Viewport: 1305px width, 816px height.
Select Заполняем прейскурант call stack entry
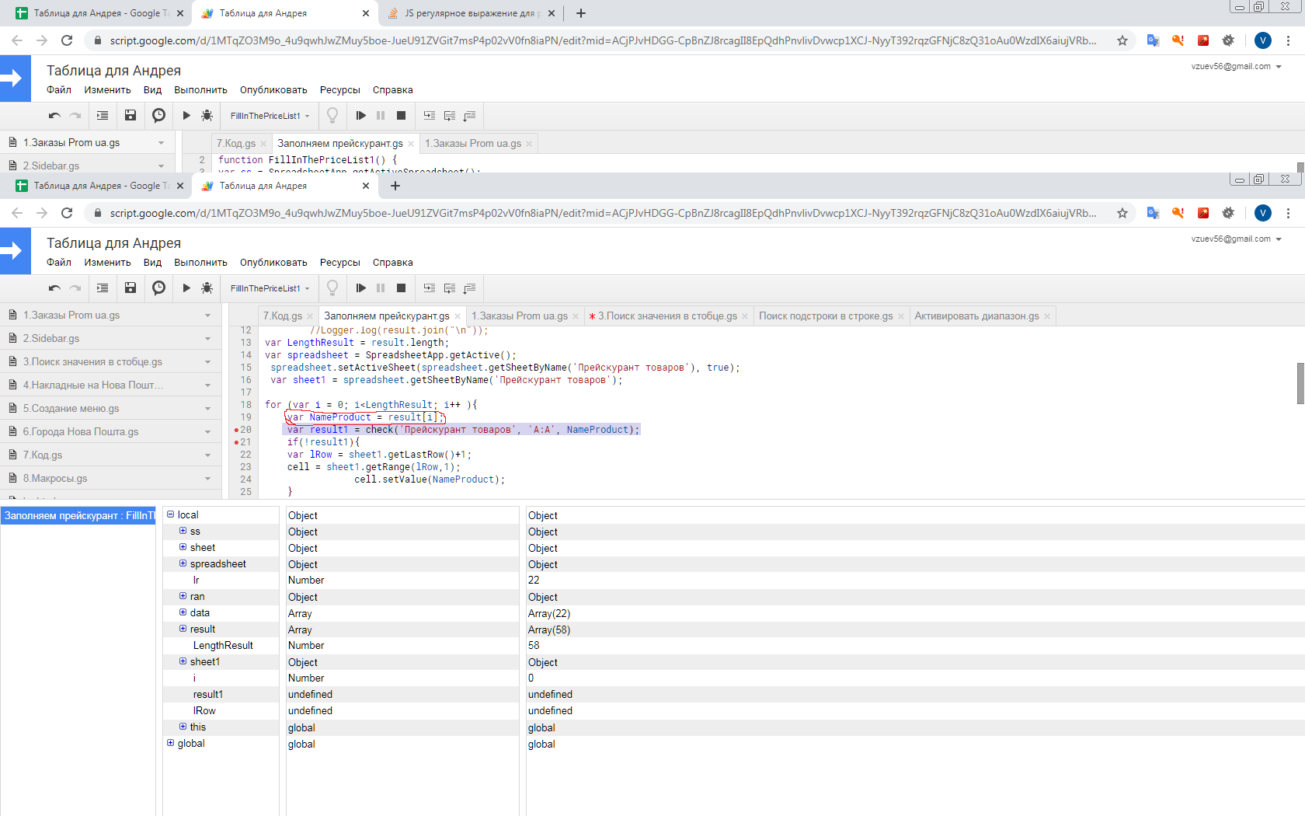[x=78, y=516]
